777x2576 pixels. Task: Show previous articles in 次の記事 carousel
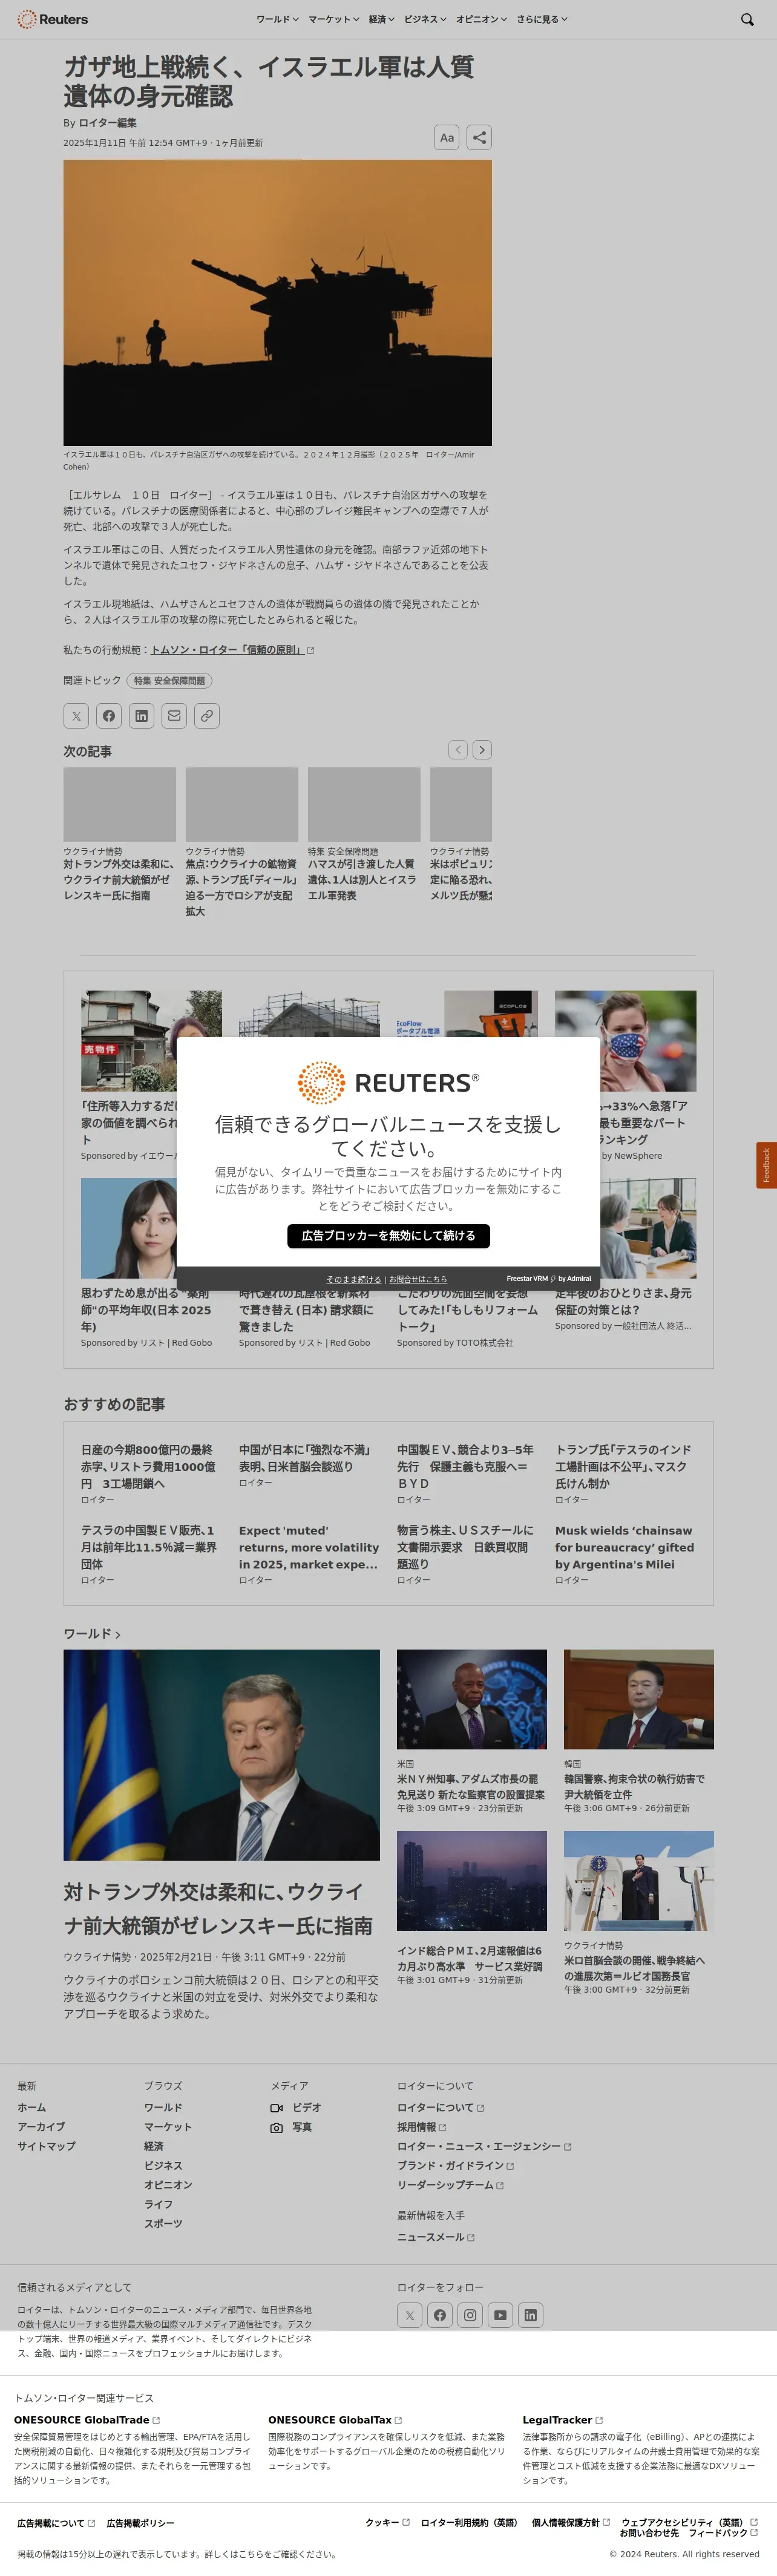(458, 750)
